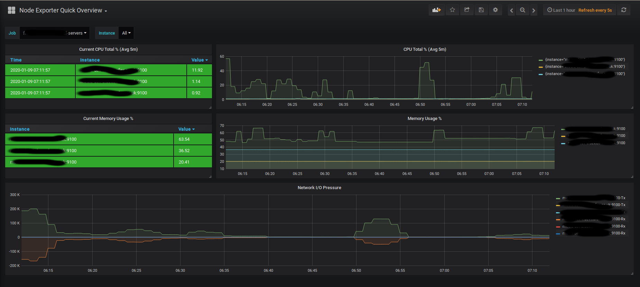Viewport: 640px width, 287px height.
Task: Expand the Instance All dropdown
Action: coord(126,33)
